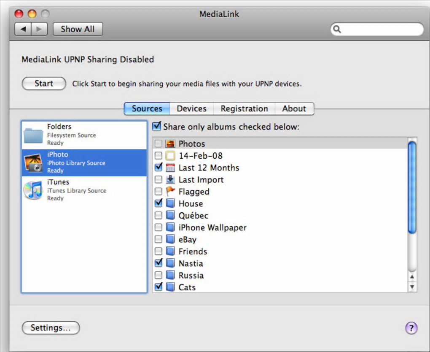Open the Registration tab

(244, 108)
